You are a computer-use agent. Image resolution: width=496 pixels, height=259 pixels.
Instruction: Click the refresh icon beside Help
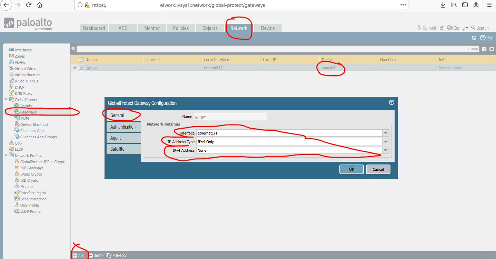474,38
